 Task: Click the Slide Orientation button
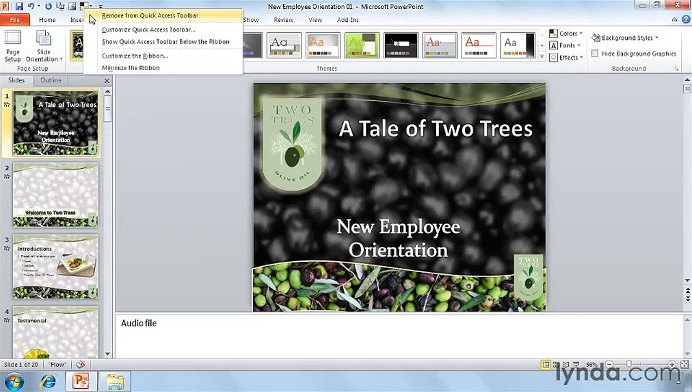pyautogui.click(x=44, y=46)
